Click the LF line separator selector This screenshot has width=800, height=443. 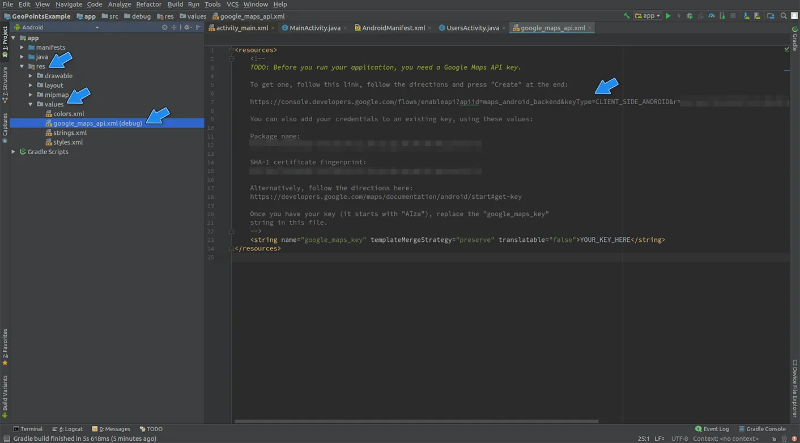click(x=659, y=438)
